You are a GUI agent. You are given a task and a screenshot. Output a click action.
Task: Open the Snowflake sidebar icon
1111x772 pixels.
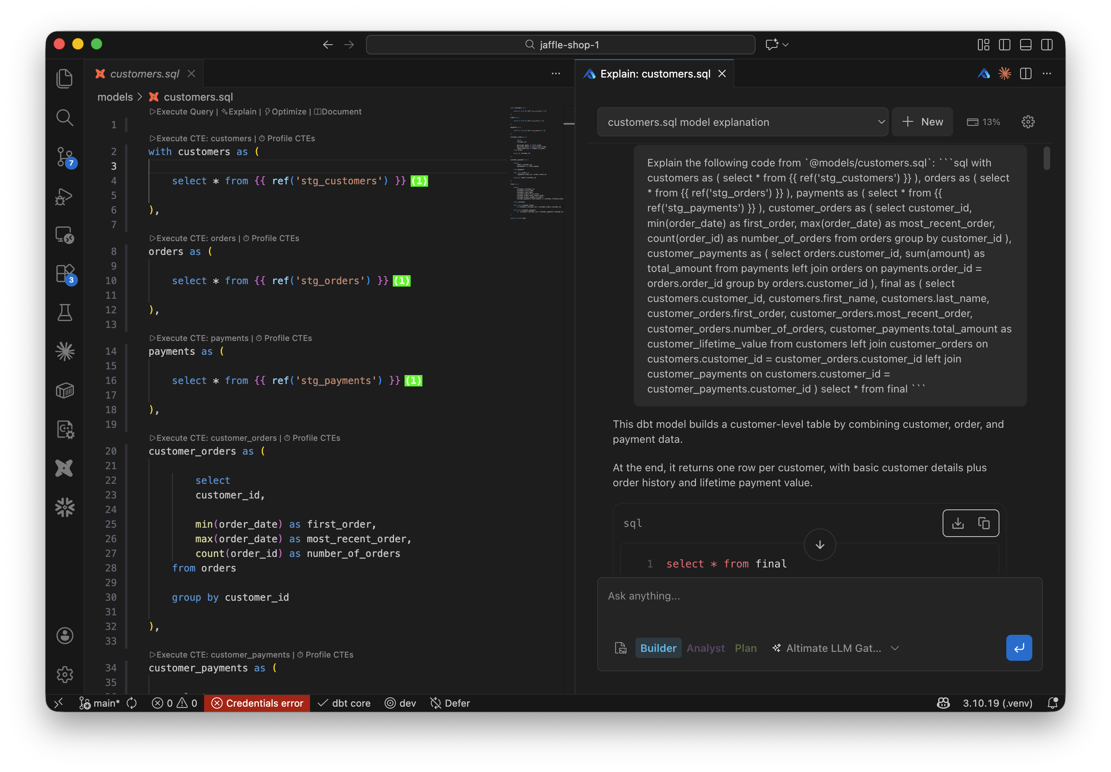click(x=64, y=507)
